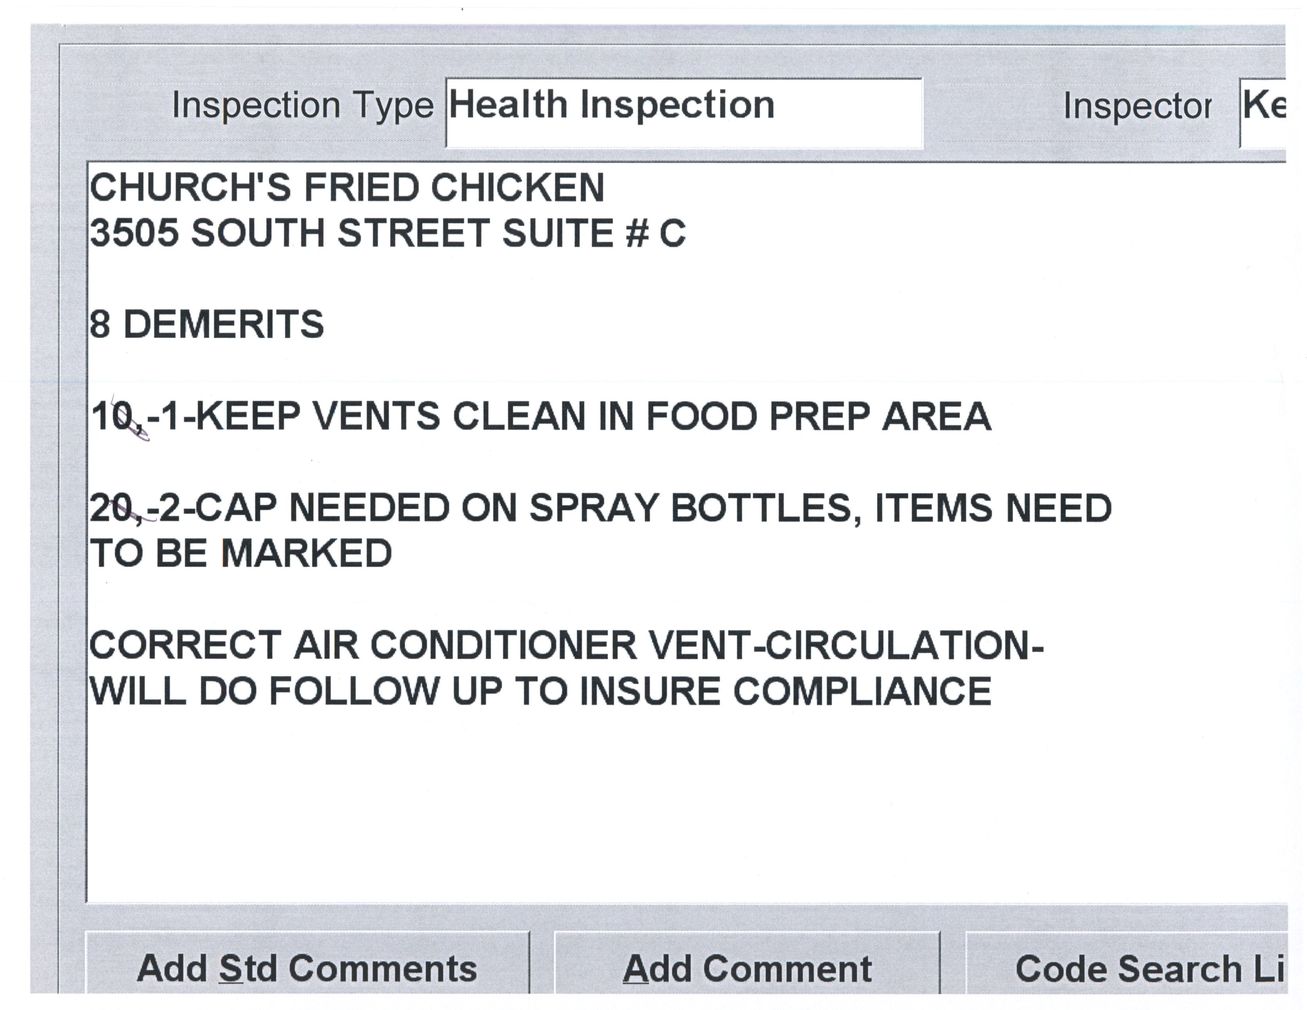Image resolution: width=1307 pixels, height=1010 pixels.
Task: Click the 3505 SOUTH STREET address line
Action: pyautogui.click(x=388, y=233)
